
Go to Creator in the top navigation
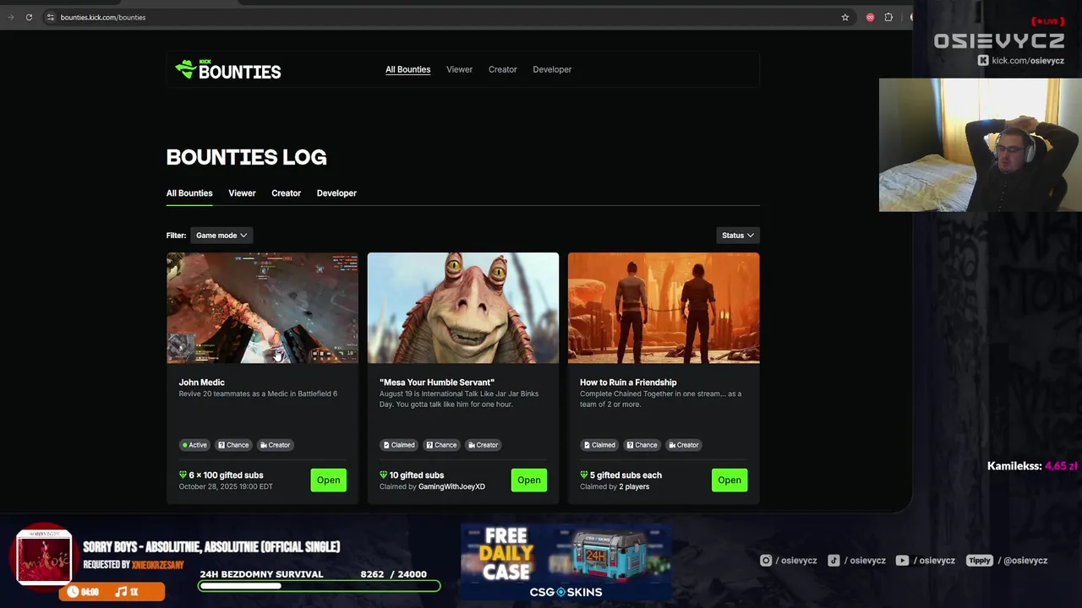coord(502,69)
